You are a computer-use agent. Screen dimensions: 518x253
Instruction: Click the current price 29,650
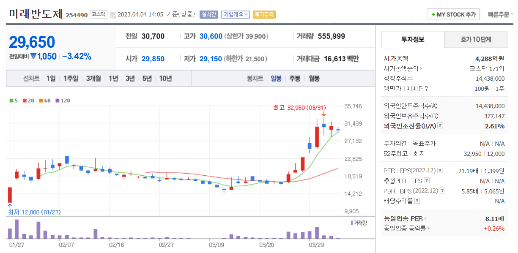[32, 42]
